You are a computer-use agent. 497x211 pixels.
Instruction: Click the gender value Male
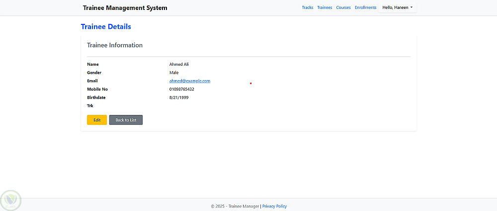click(174, 73)
